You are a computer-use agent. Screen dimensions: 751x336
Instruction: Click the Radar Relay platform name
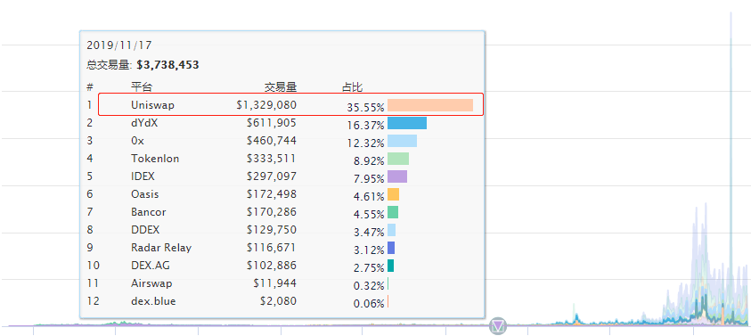(161, 248)
